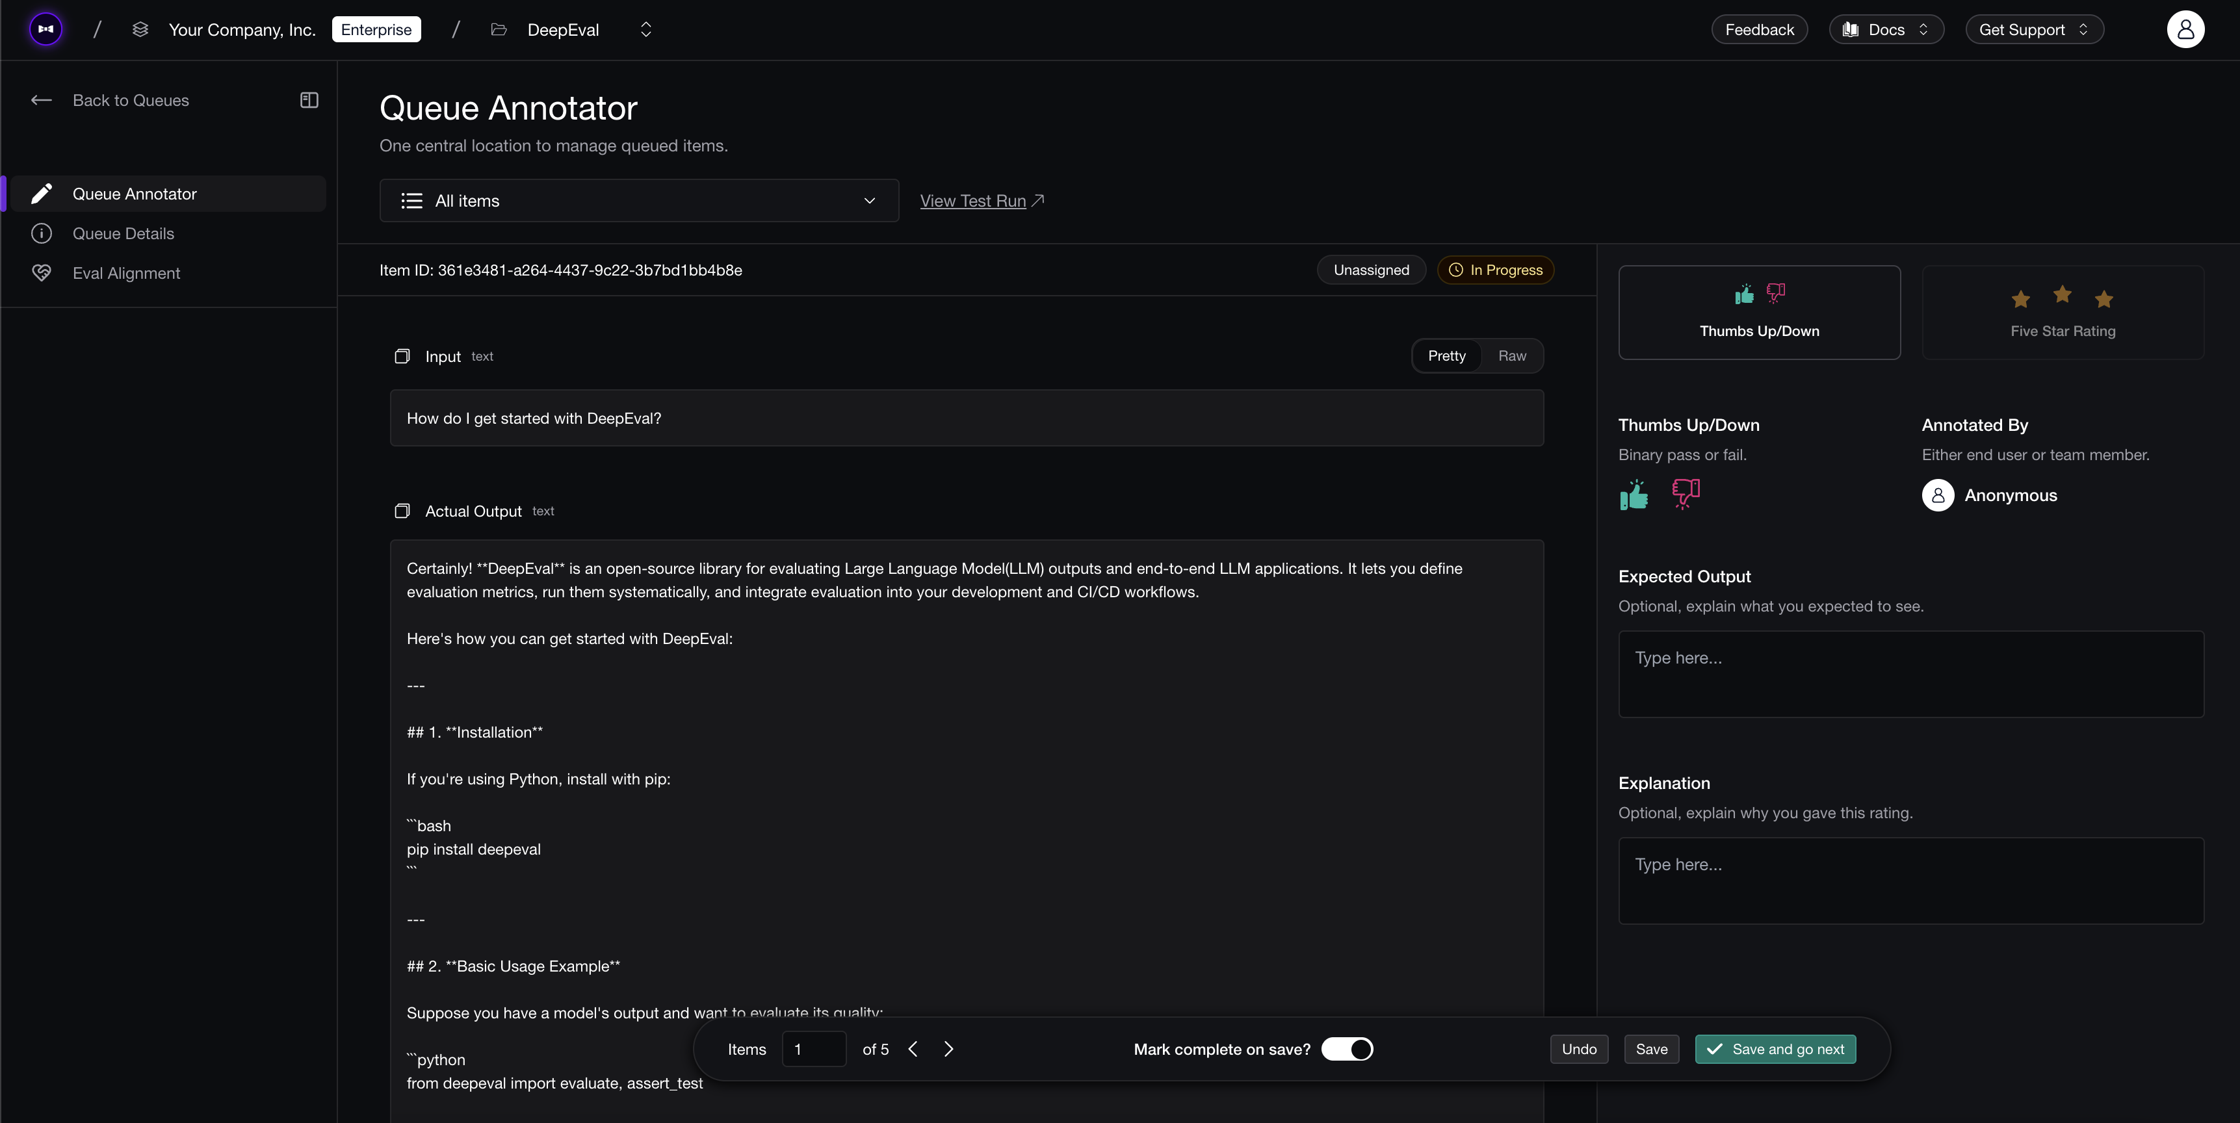
Task: Give a three star rating
Action: [2104, 299]
